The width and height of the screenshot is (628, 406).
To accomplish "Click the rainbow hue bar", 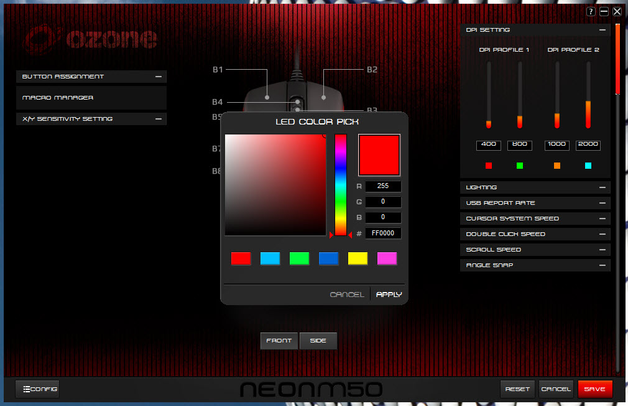I will click(x=341, y=185).
